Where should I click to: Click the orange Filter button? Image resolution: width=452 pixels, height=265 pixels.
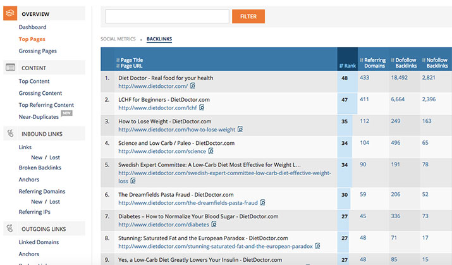click(x=248, y=16)
